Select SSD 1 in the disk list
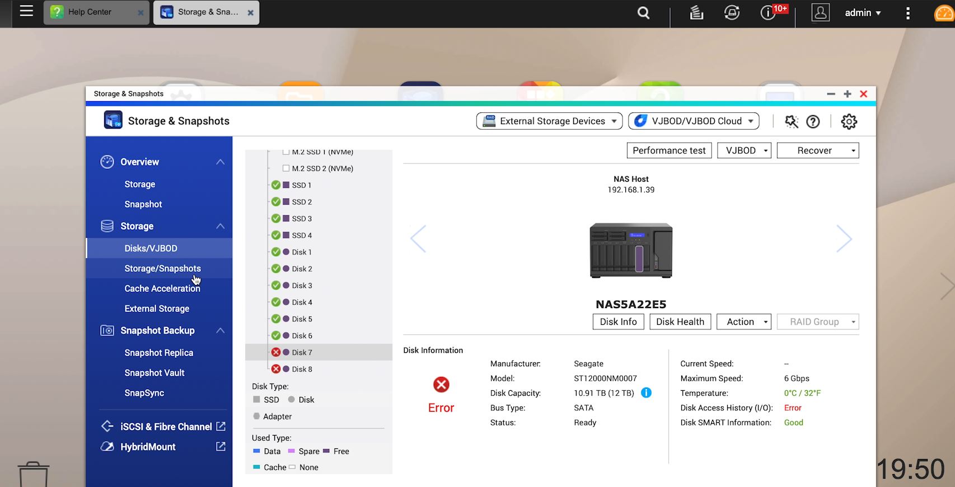The width and height of the screenshot is (955, 487). (x=301, y=185)
